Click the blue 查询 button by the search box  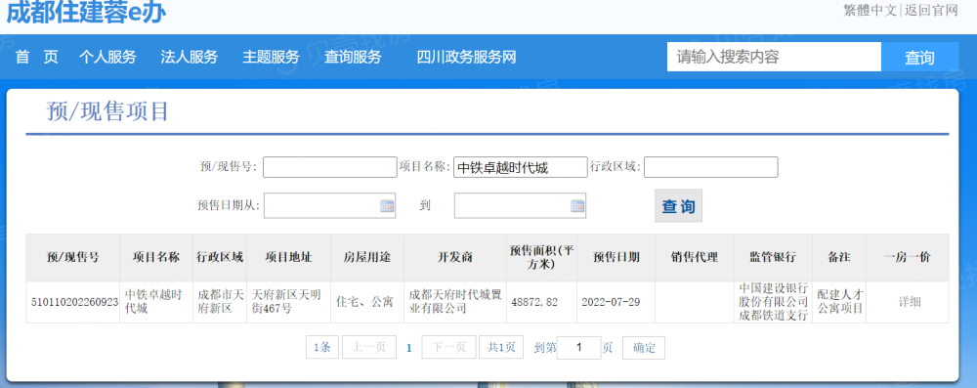tap(919, 57)
